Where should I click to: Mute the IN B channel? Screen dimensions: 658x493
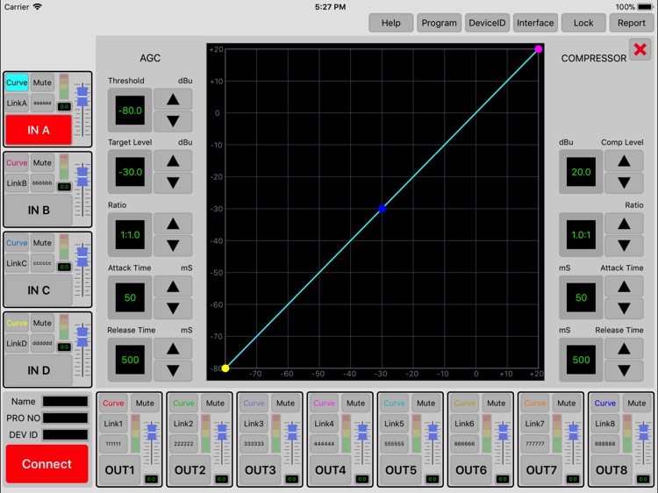[42, 163]
